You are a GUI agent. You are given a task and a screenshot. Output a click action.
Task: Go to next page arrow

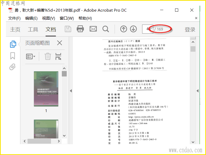tap(133, 29)
